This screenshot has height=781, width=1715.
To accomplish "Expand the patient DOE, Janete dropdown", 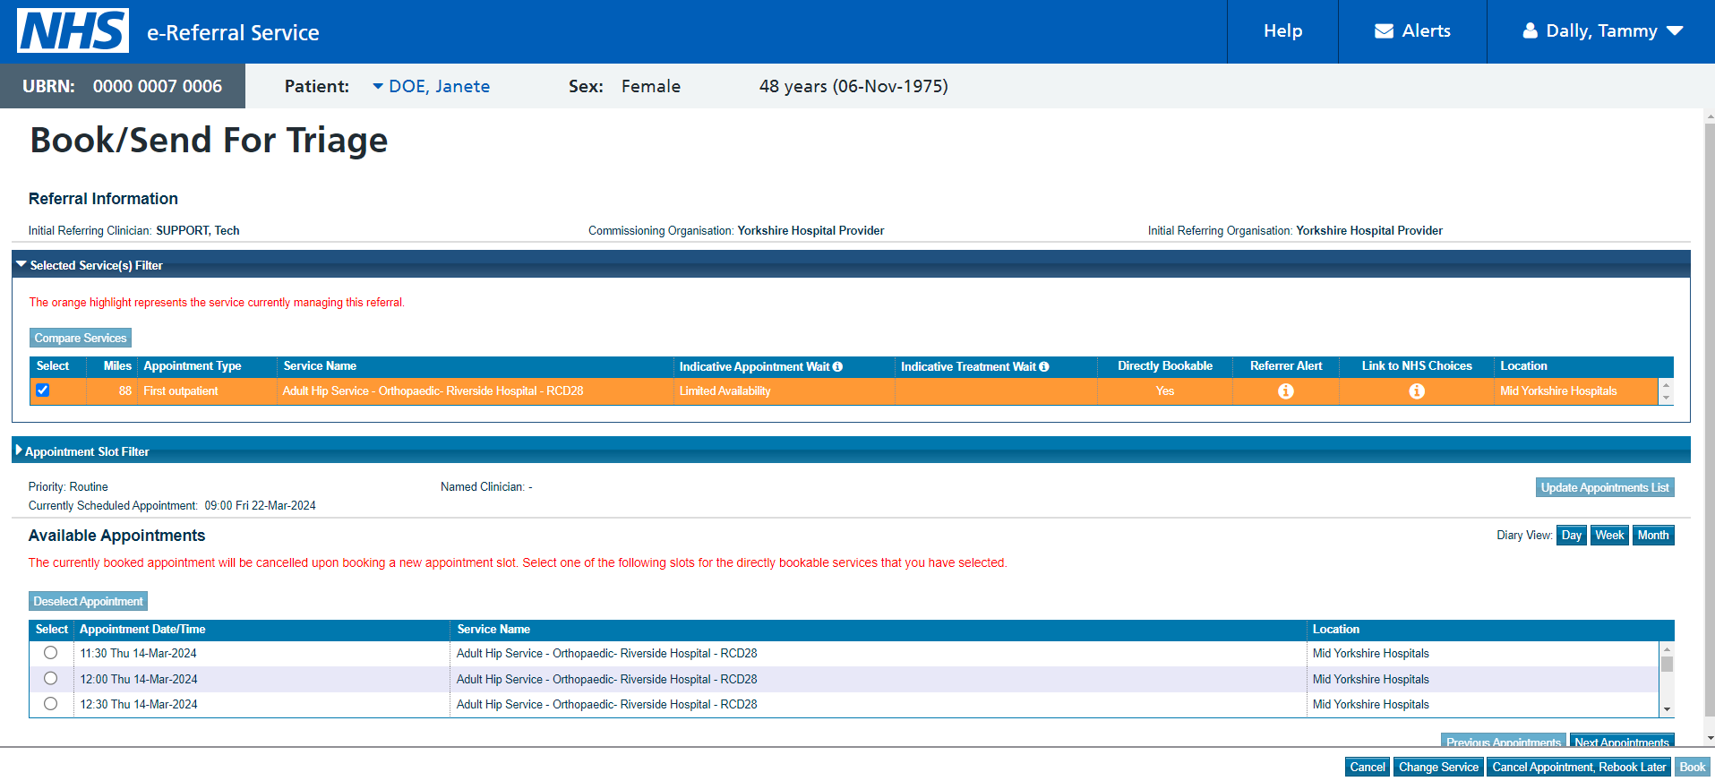I will click(x=378, y=87).
